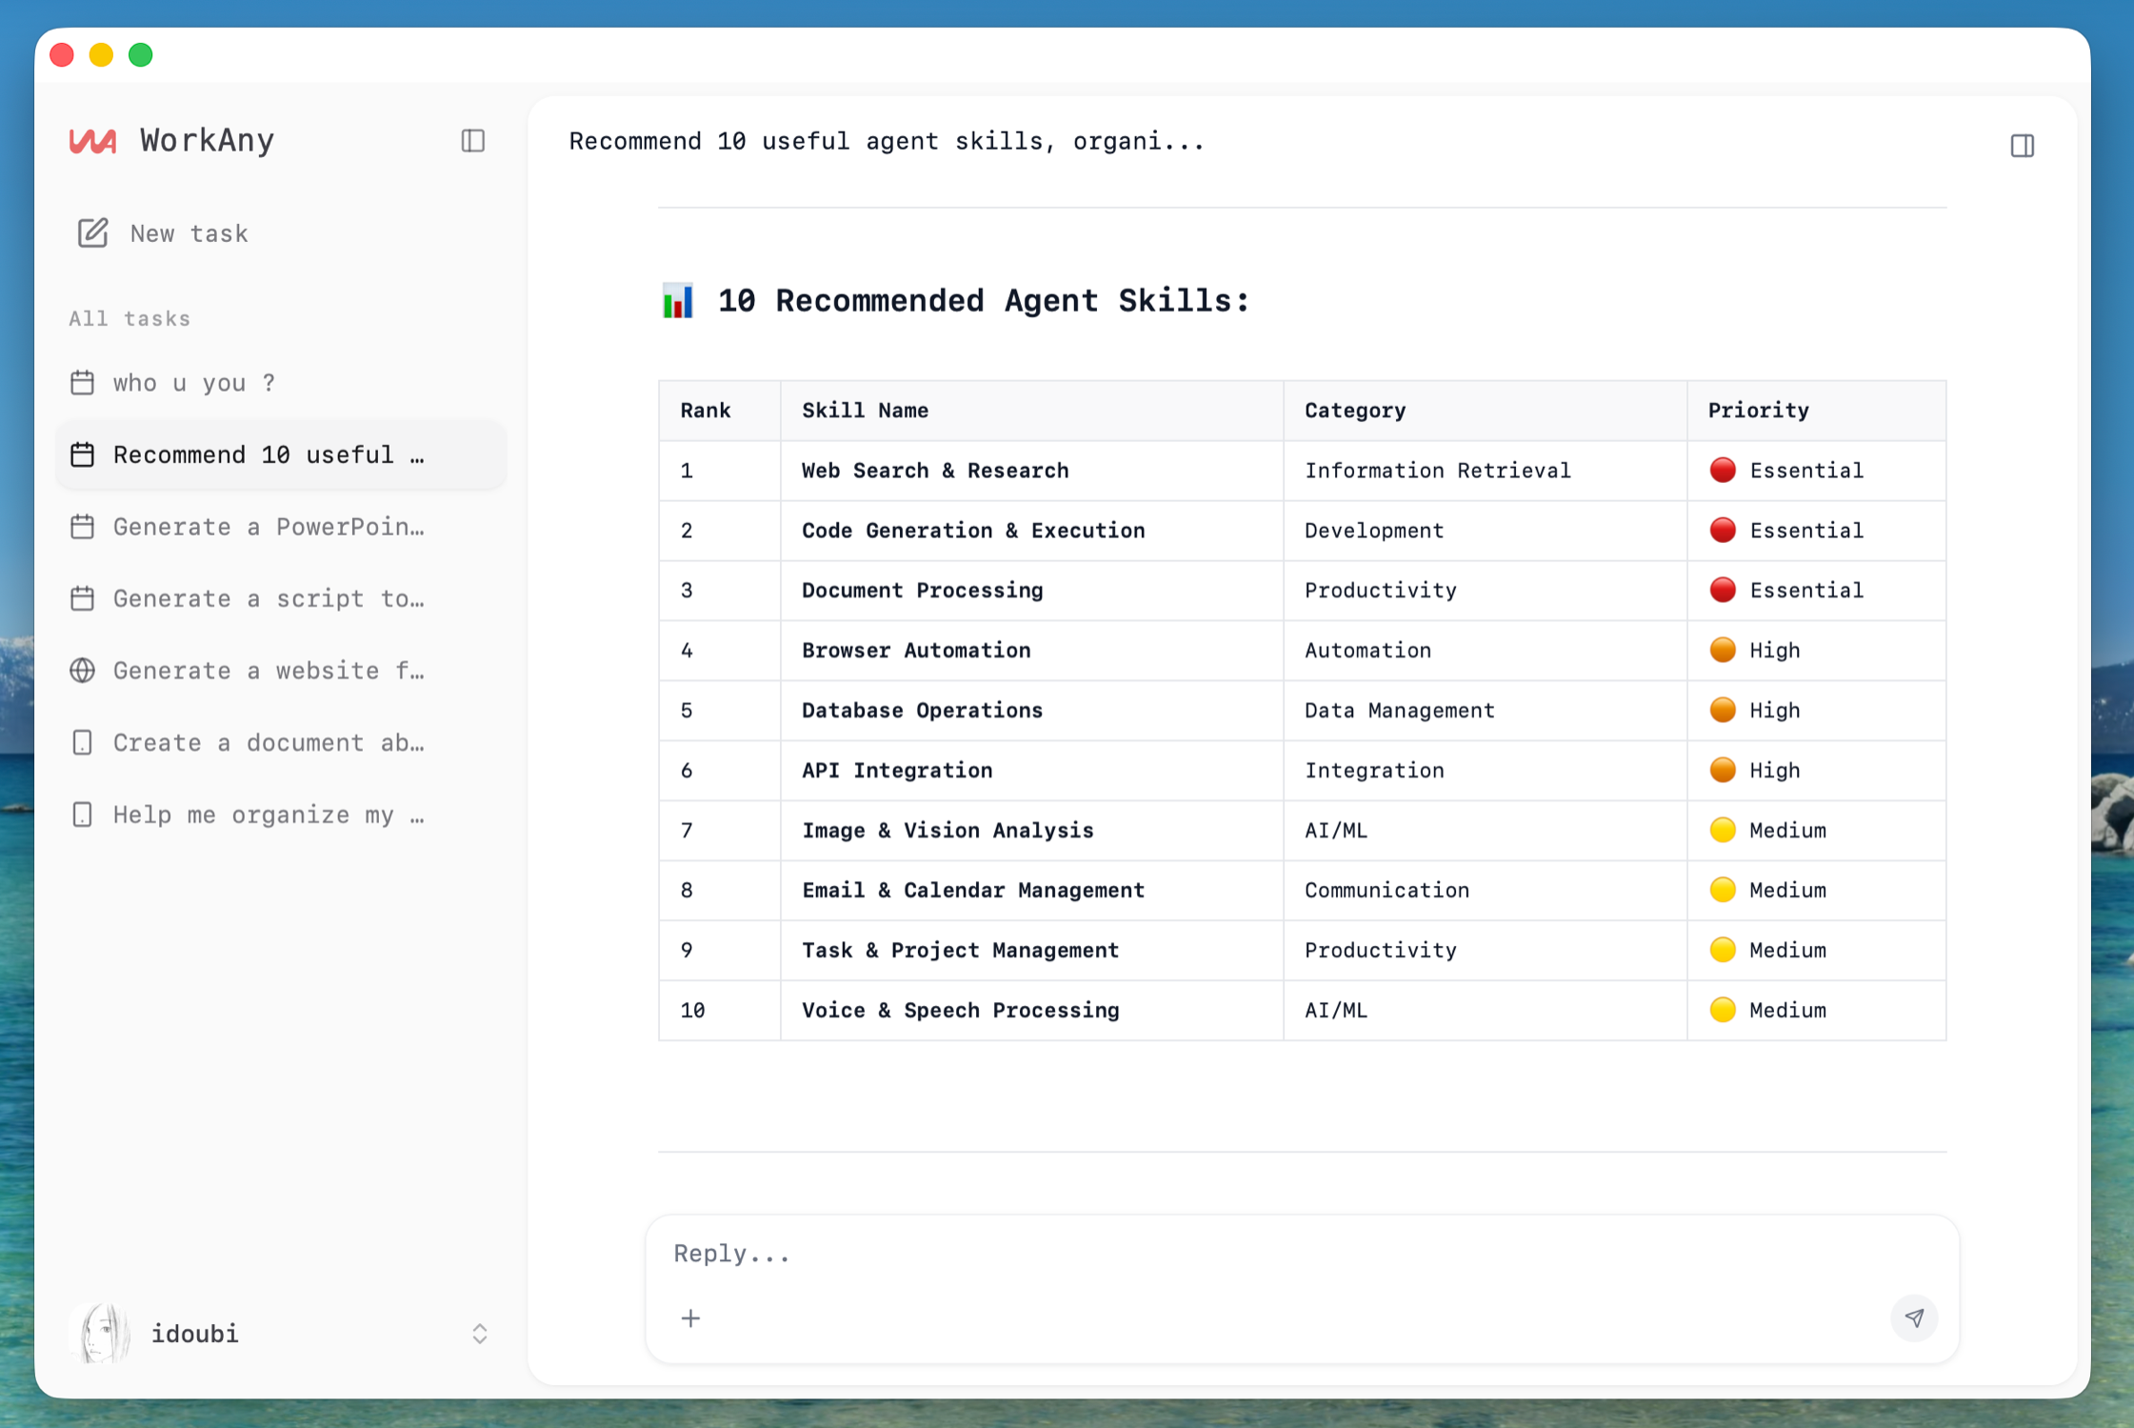
Task: Click the bar chart emoji in heading
Action: coord(678,301)
